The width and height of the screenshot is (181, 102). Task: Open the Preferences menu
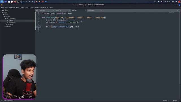(44, 8)
